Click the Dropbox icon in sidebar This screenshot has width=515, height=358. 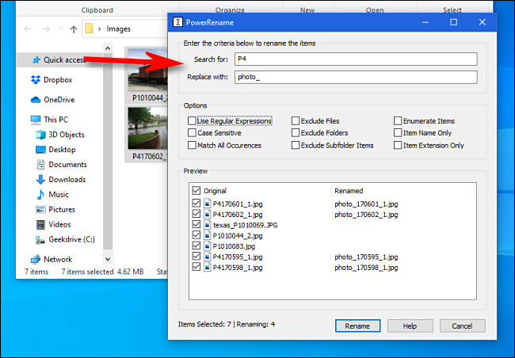(36, 80)
